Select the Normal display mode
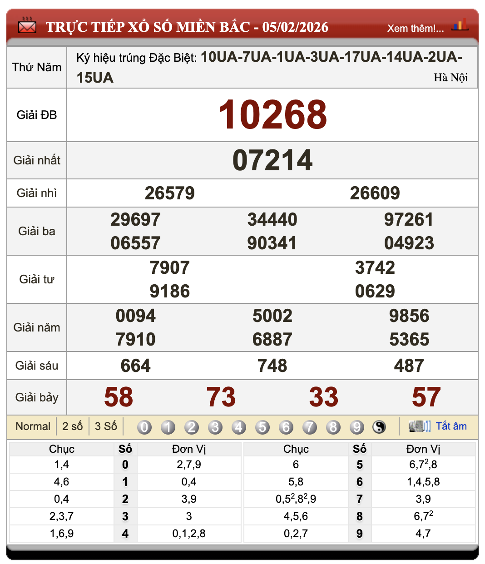Screen dimensions: 485x564 pos(33,426)
